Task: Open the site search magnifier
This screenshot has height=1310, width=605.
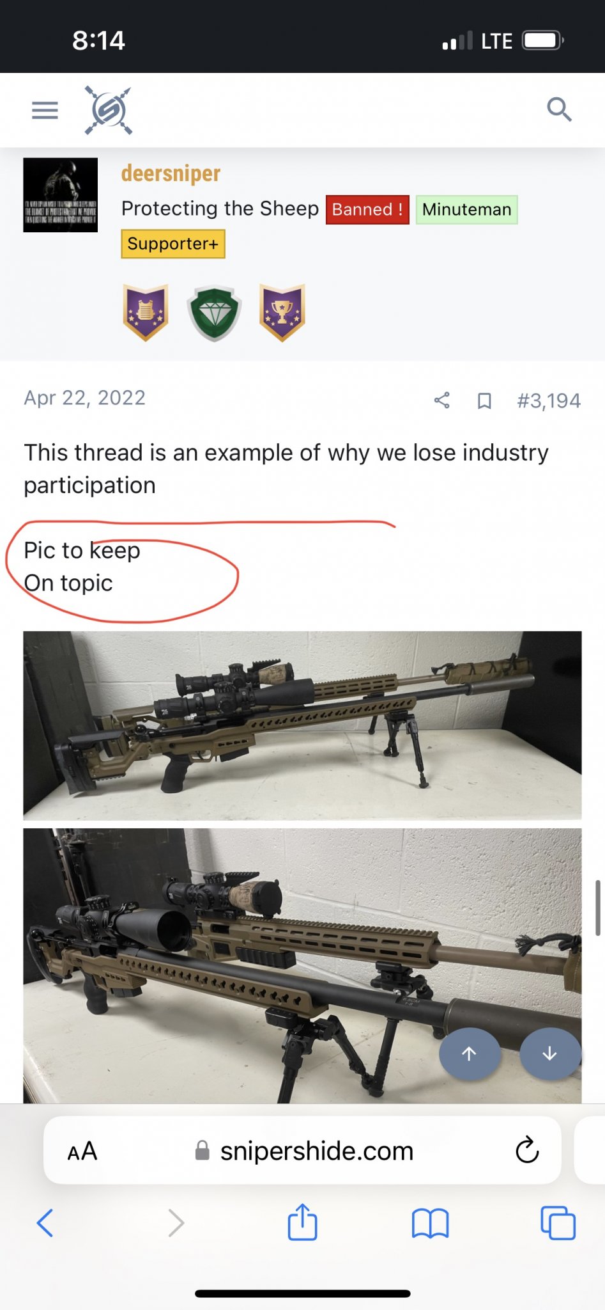Action: [x=559, y=109]
